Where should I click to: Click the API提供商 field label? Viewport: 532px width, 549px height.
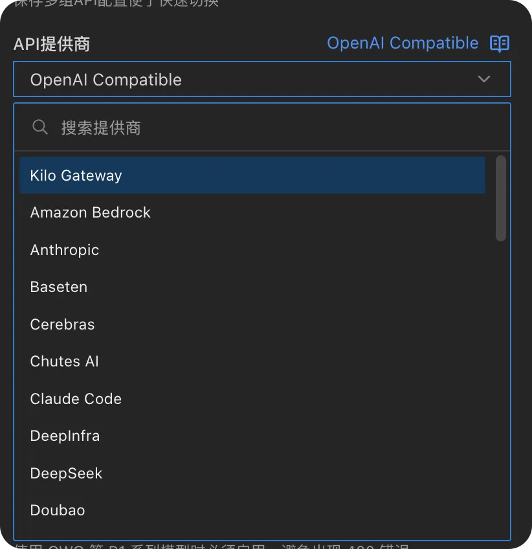coord(52,44)
